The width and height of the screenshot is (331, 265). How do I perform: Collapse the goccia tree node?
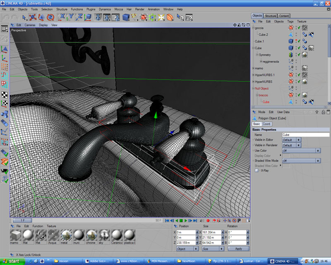[253, 28]
